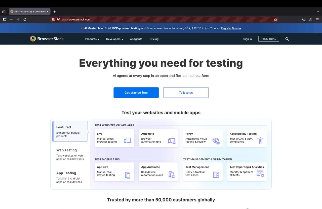322x209 pixels.
Task: Open the browser account profile icon
Action: coord(304,19)
